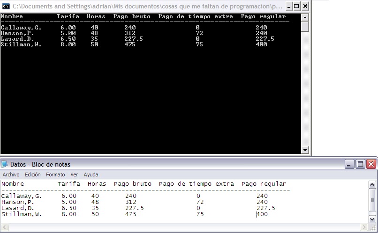Viewport: 378px width, 233px height.
Task: Click 'Datos - Bloc de notas' title text
Action: [x=40, y=165]
